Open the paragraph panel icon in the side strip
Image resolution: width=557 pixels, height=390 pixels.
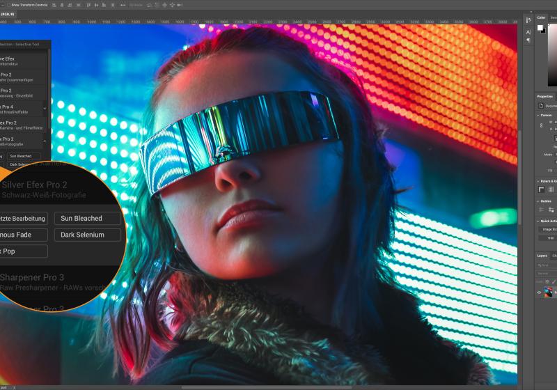tap(528, 40)
